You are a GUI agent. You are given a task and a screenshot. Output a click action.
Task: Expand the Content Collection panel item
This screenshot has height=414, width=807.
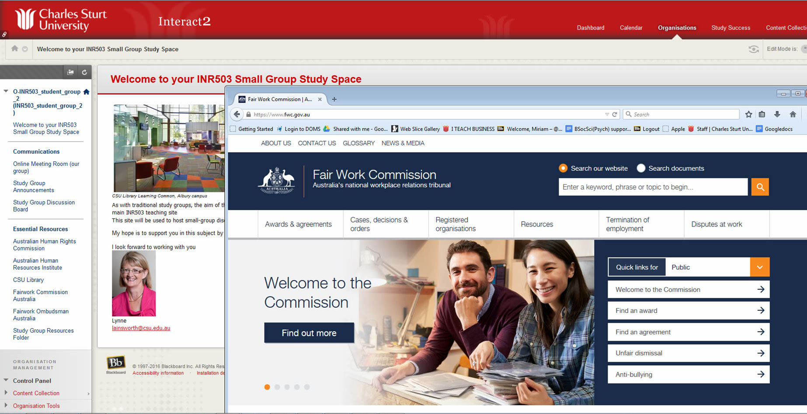coord(6,393)
